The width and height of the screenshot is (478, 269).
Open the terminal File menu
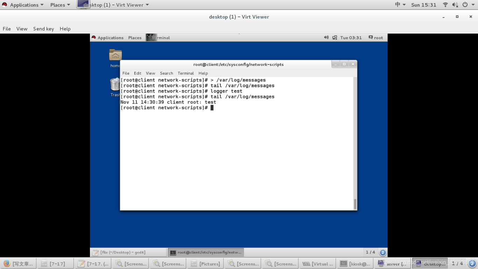pyautogui.click(x=126, y=73)
